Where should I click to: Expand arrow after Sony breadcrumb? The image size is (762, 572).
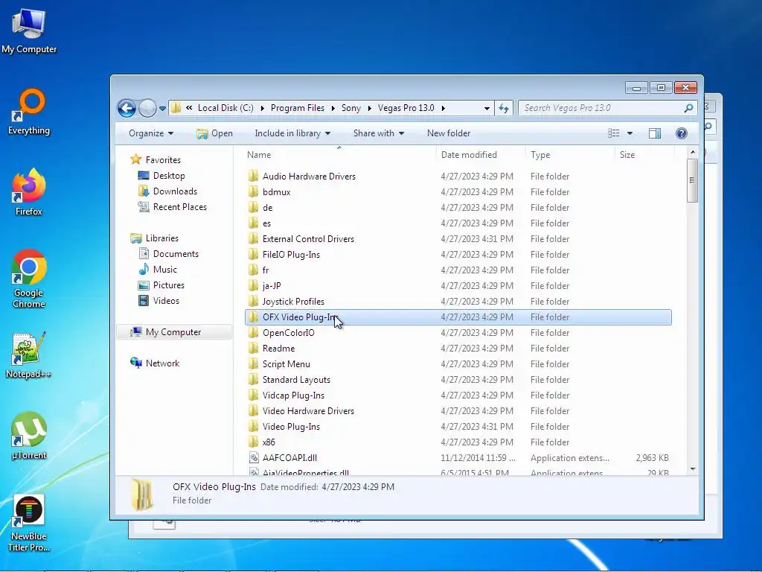point(369,108)
